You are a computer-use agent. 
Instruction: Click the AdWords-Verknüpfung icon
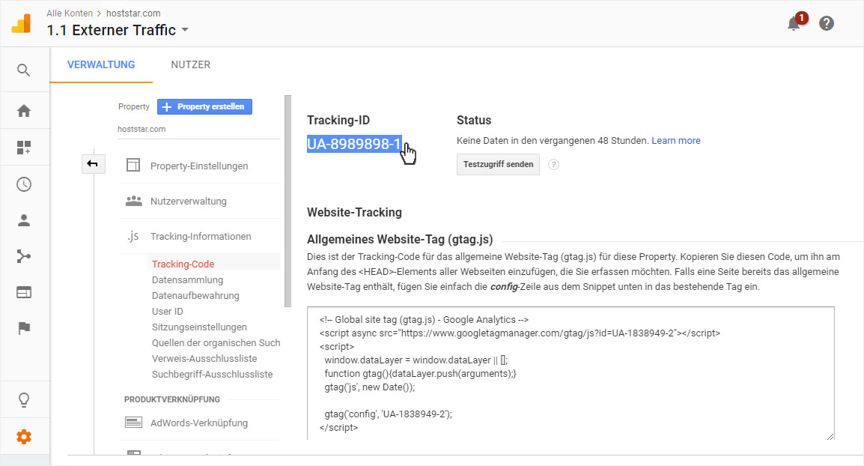pyautogui.click(x=133, y=423)
